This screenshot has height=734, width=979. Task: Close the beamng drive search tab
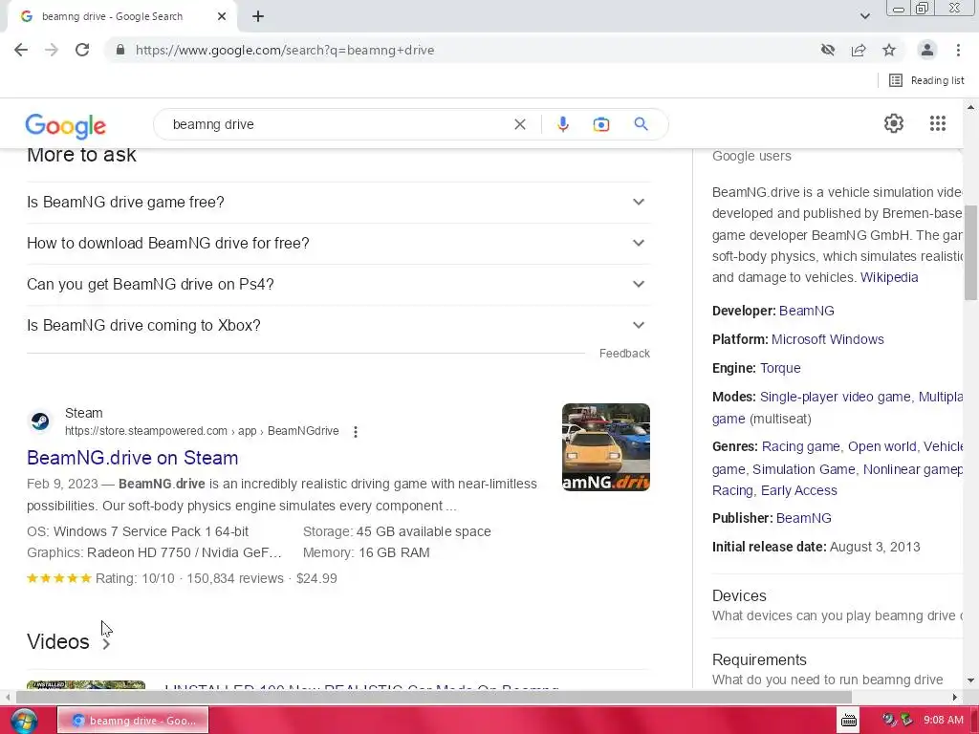[x=222, y=17]
